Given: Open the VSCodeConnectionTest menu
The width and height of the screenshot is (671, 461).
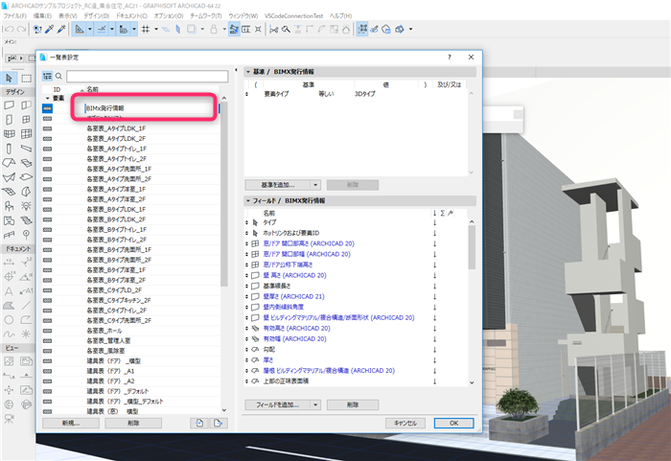Looking at the screenshot, I should 294,16.
